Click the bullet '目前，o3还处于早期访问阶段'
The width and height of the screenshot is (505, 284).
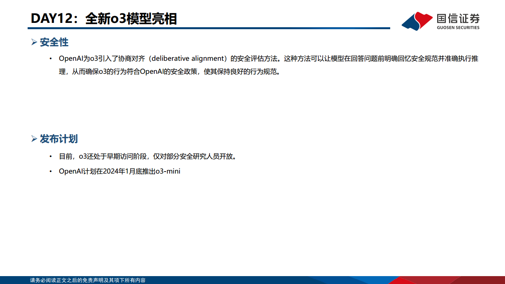tap(148, 156)
